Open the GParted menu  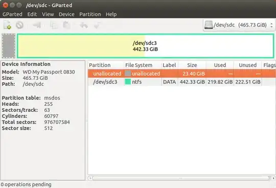tap(12, 14)
